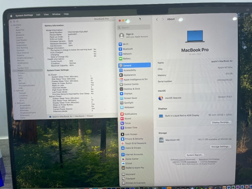
Task: Collapse the Hardware tree section
Action: point(12,25)
